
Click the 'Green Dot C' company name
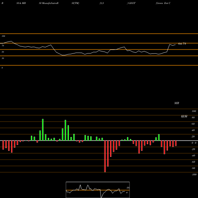[163, 3]
